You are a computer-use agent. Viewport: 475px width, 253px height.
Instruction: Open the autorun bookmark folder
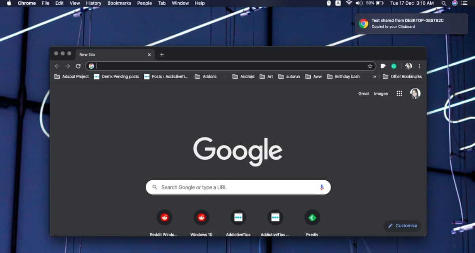[x=289, y=76]
